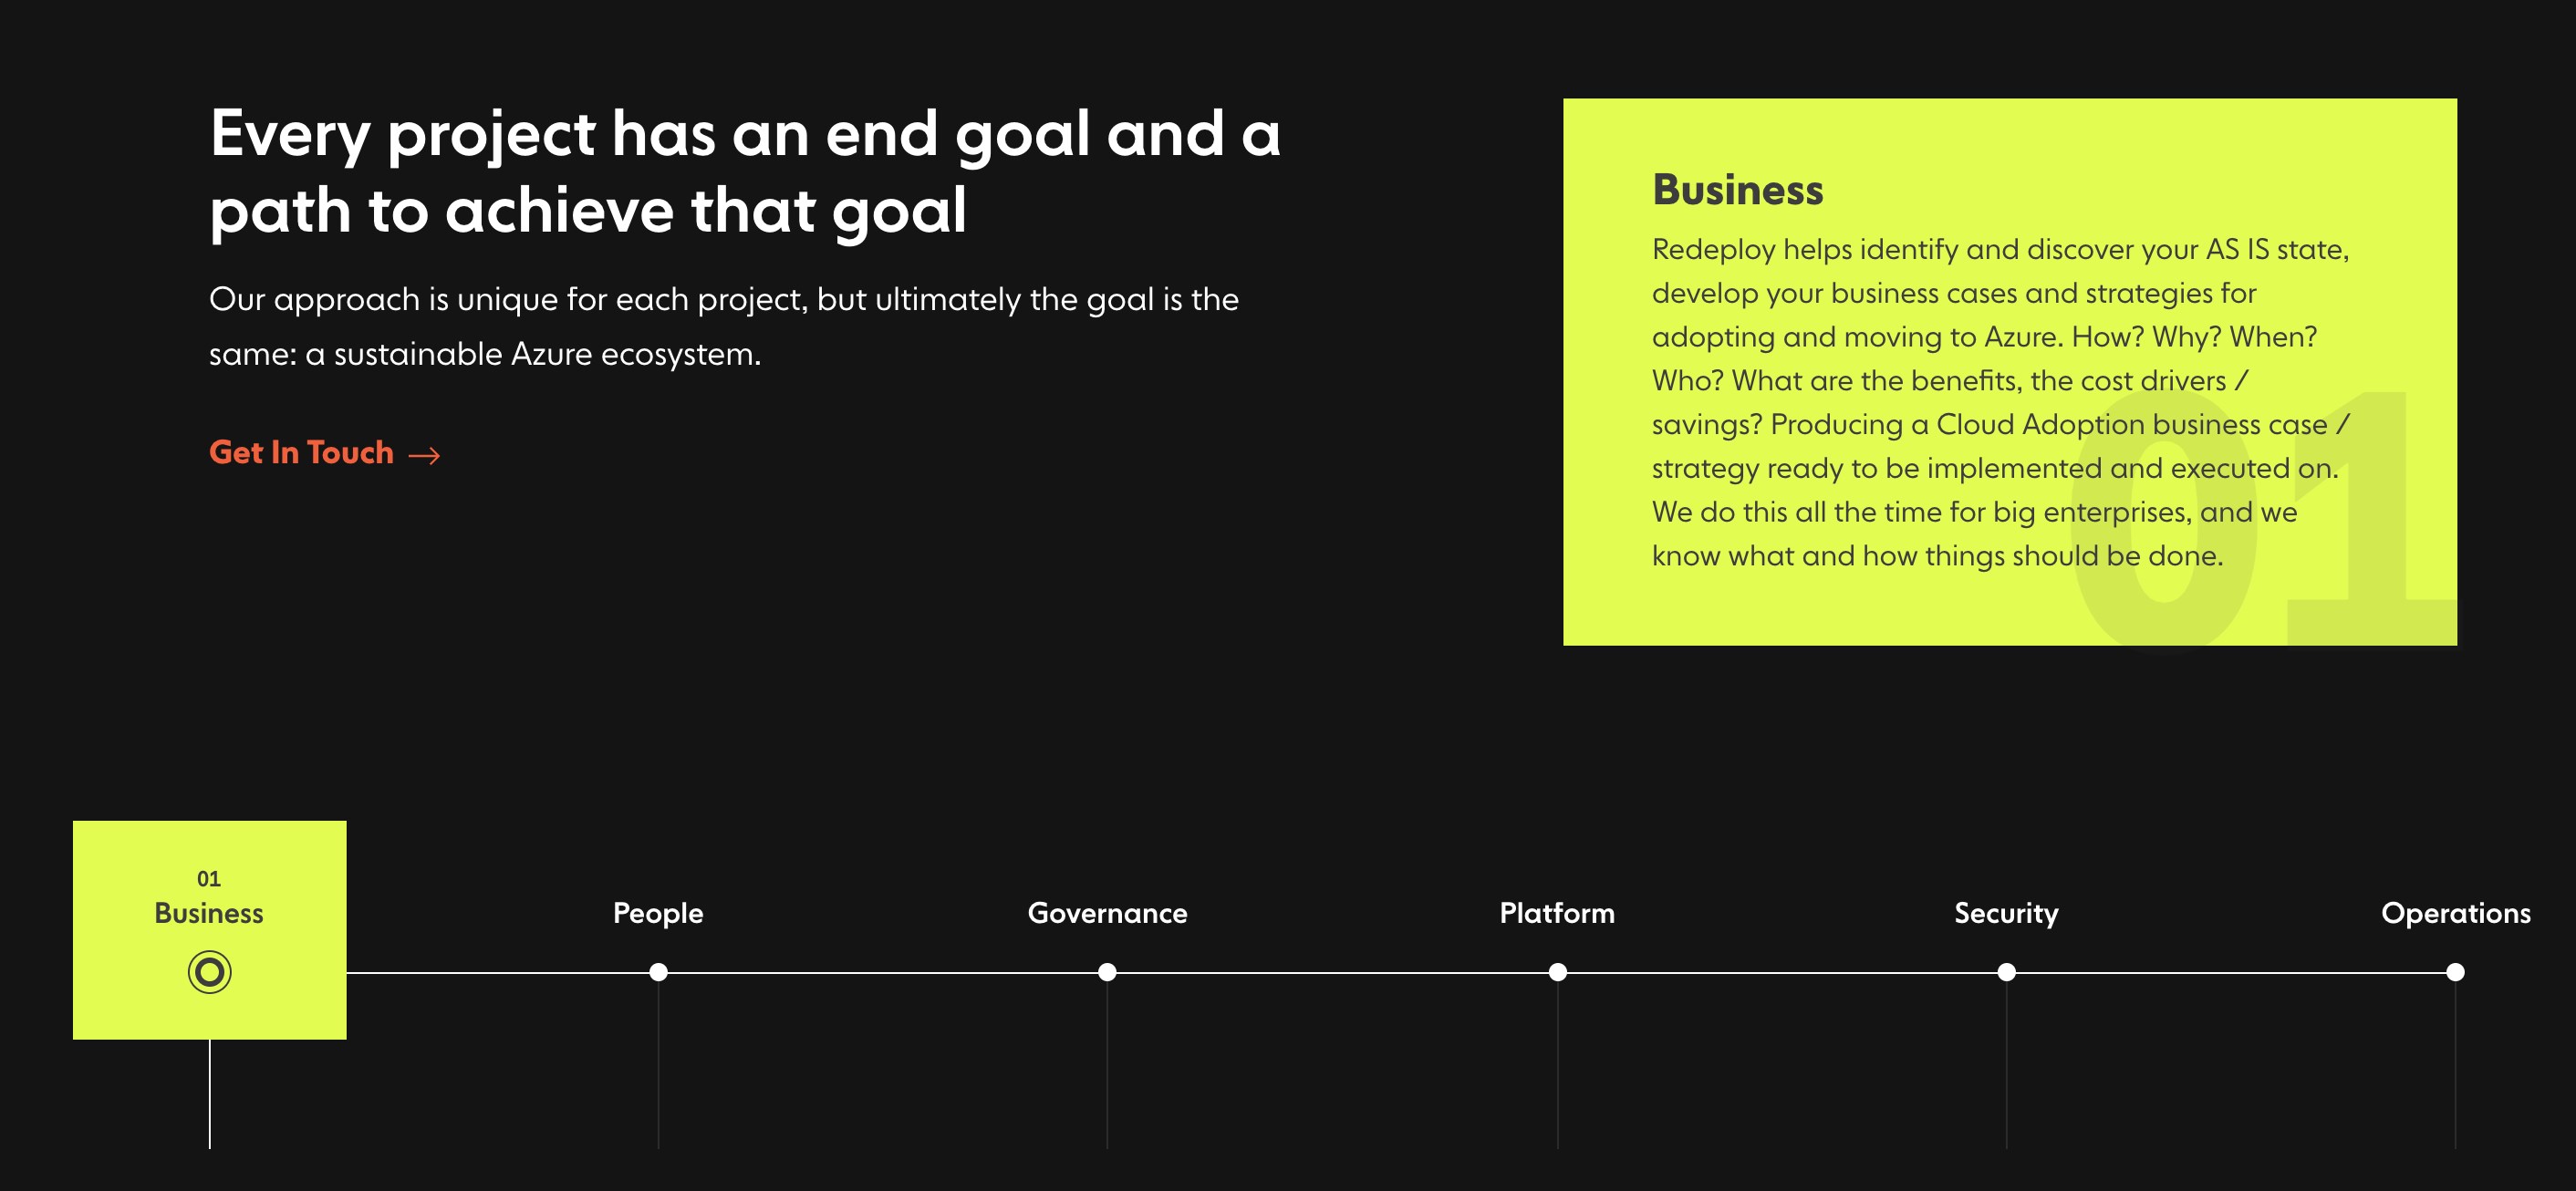Screen dimensions: 2576x1191
Task: Click the Business heading in yellow card
Action: [x=1737, y=190]
